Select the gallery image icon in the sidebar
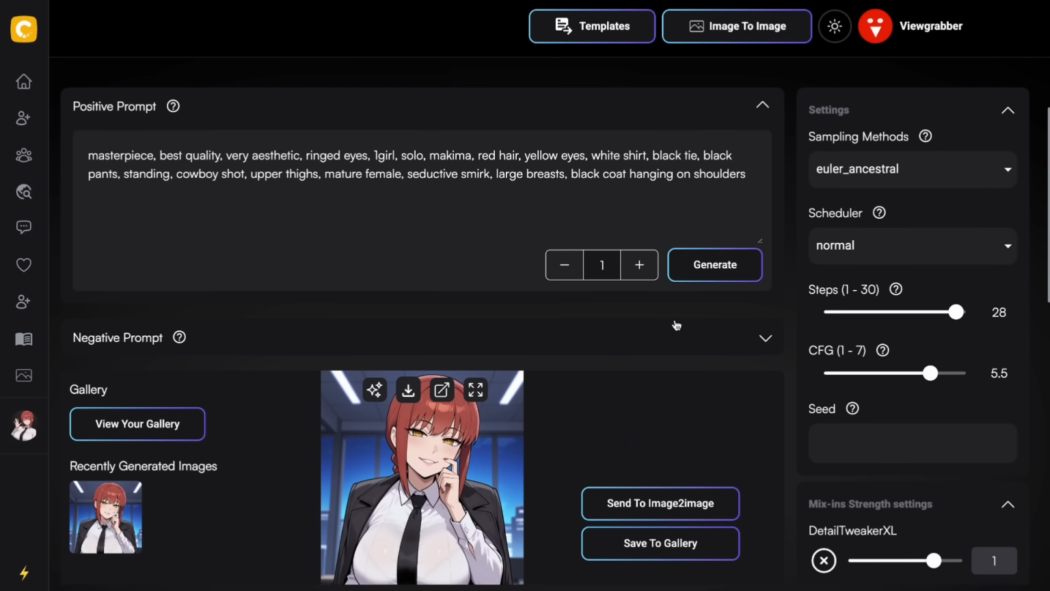 coord(23,375)
